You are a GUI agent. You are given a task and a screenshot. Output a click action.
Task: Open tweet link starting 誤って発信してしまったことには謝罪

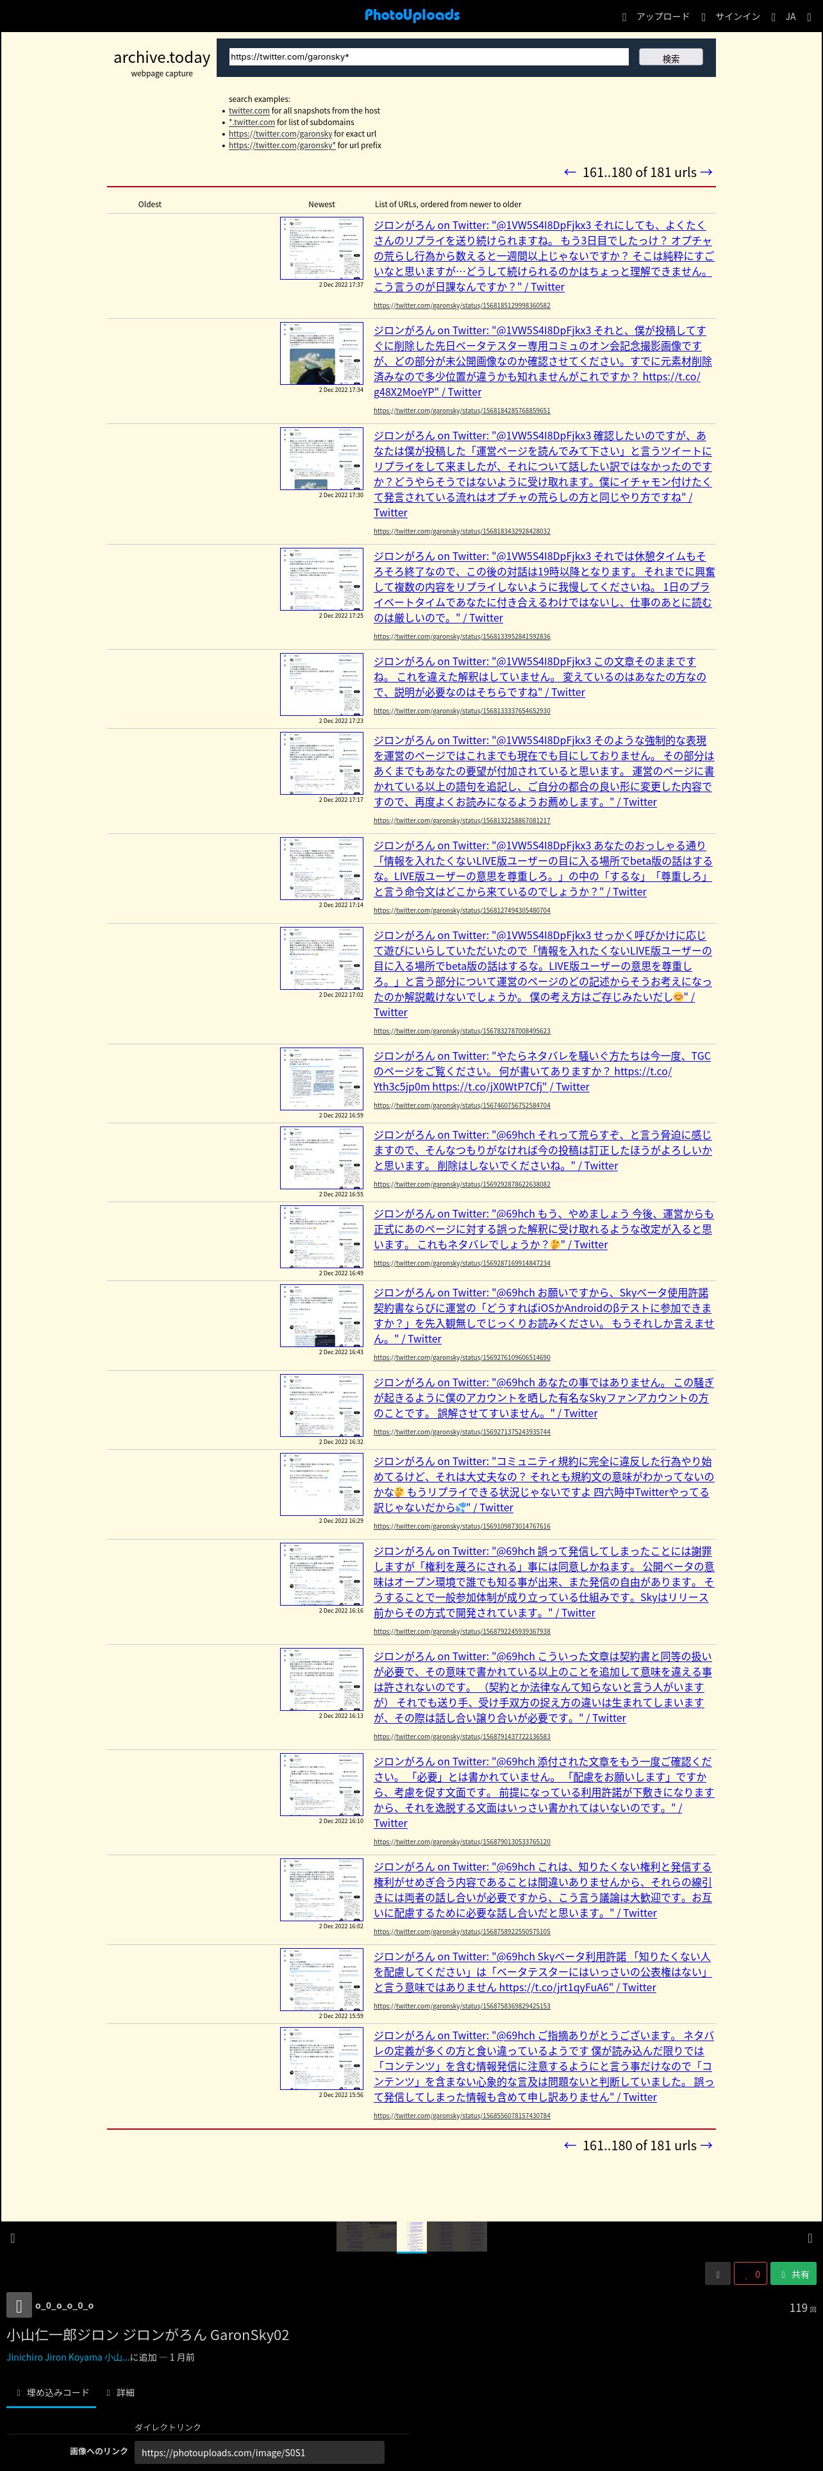[544, 1582]
